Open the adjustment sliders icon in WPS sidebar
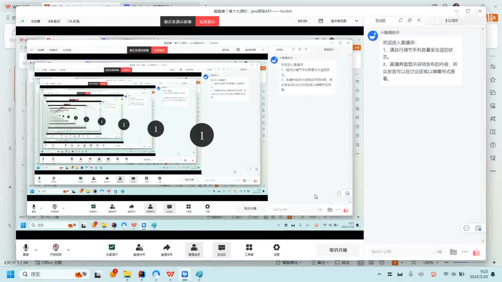The width and height of the screenshot is (502, 282). (493, 67)
